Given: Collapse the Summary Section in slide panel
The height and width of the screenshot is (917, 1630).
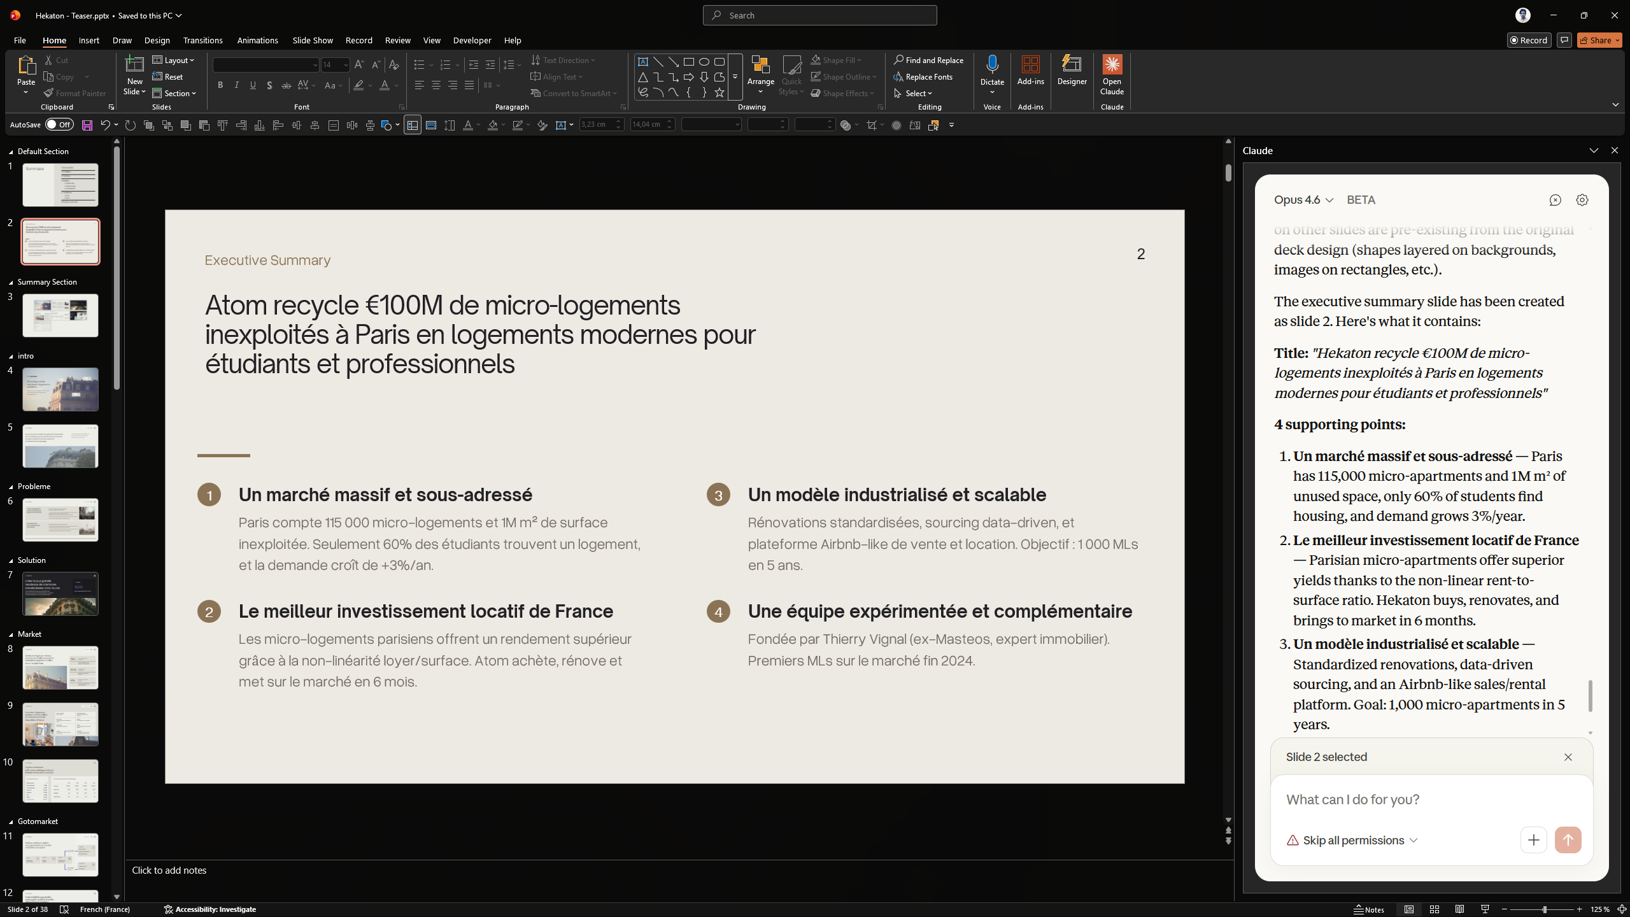Looking at the screenshot, I should [11, 282].
